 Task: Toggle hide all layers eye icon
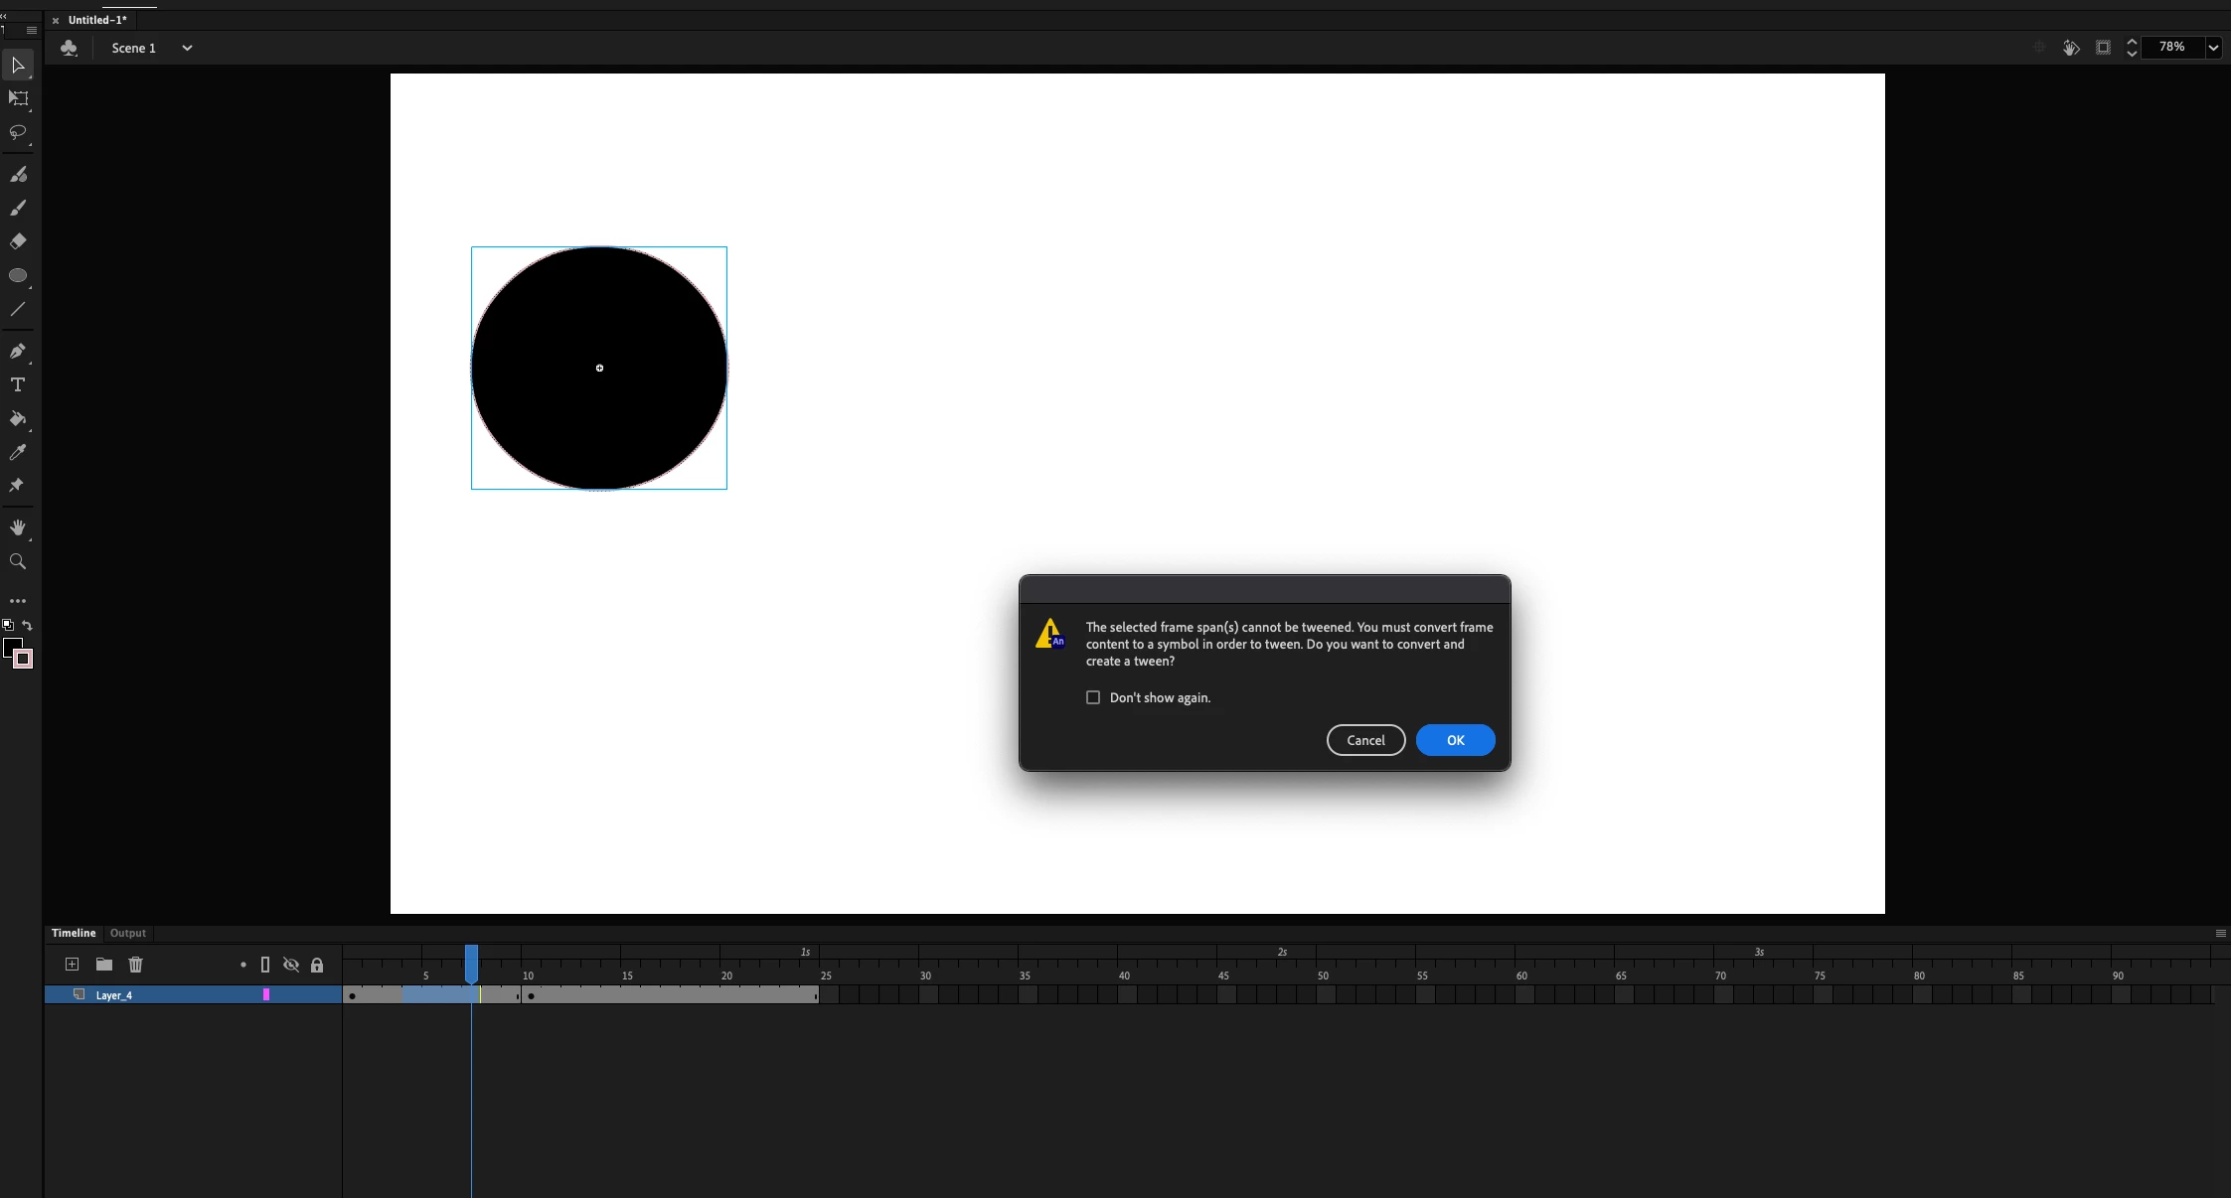[291, 965]
